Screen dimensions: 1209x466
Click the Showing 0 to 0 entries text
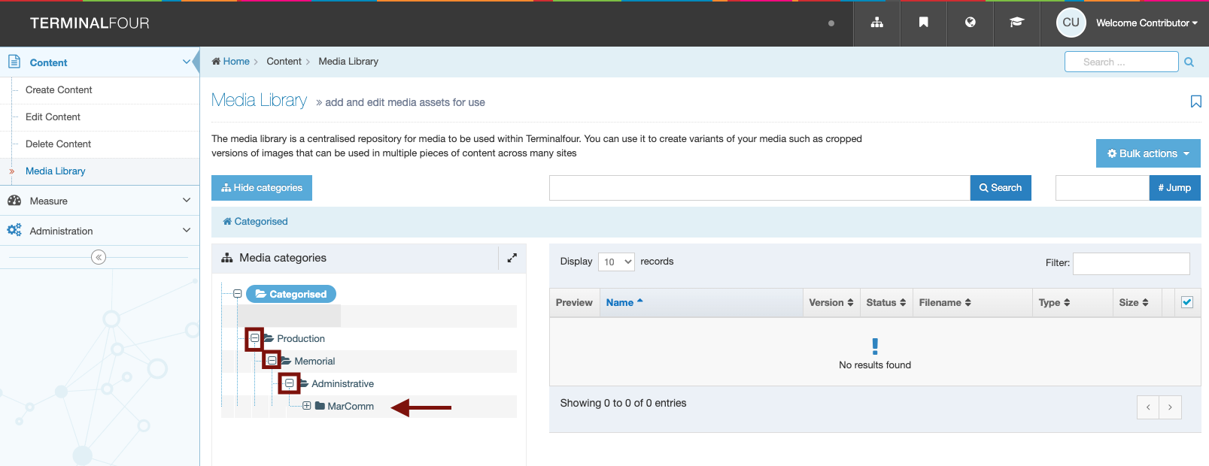tap(623, 404)
